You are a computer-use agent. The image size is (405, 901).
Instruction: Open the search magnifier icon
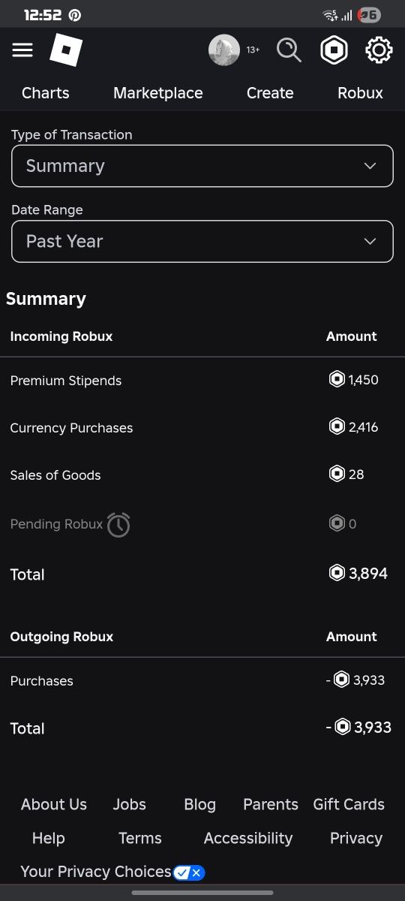click(x=289, y=50)
